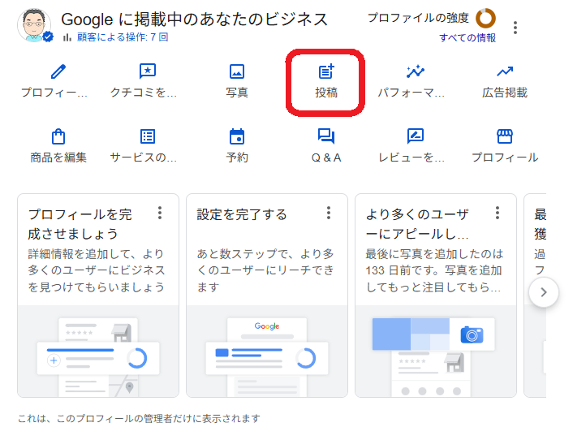Click the サービスの… list icon
This screenshot has height=440, width=573.
pyautogui.click(x=148, y=136)
